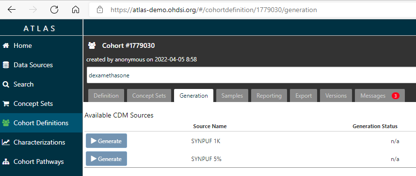This screenshot has width=416, height=176.
Task: Switch to the Definition tab
Action: coord(106,96)
